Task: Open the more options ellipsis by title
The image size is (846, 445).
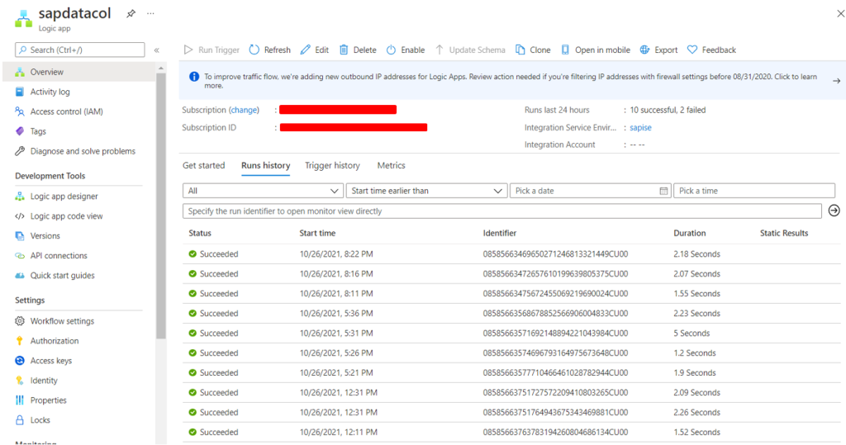Action: [150, 13]
